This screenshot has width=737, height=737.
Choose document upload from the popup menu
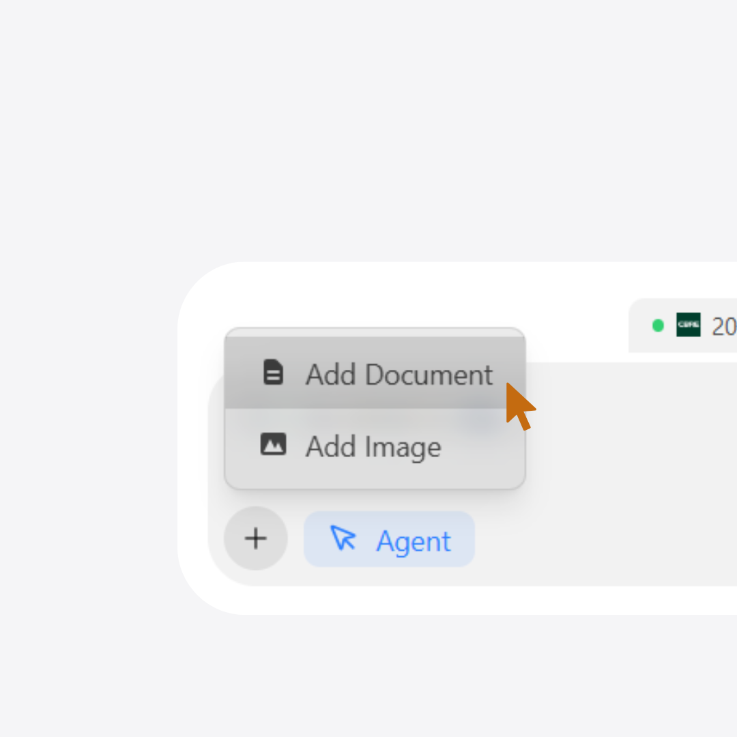pyautogui.click(x=375, y=373)
